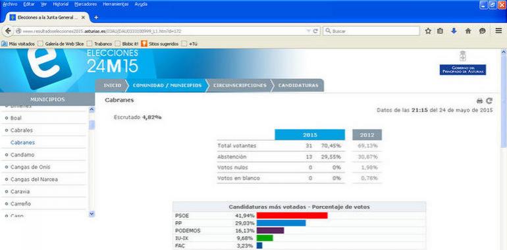Go to the INICIO navigation tab
The width and height of the screenshot is (507, 250).
point(112,86)
